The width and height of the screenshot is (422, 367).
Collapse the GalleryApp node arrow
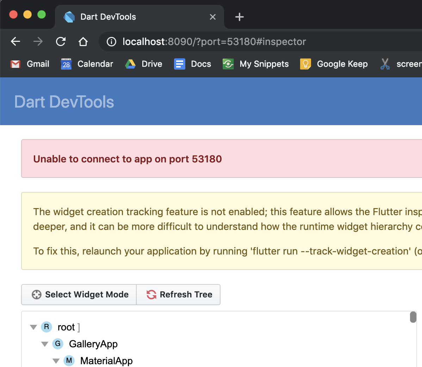45,344
